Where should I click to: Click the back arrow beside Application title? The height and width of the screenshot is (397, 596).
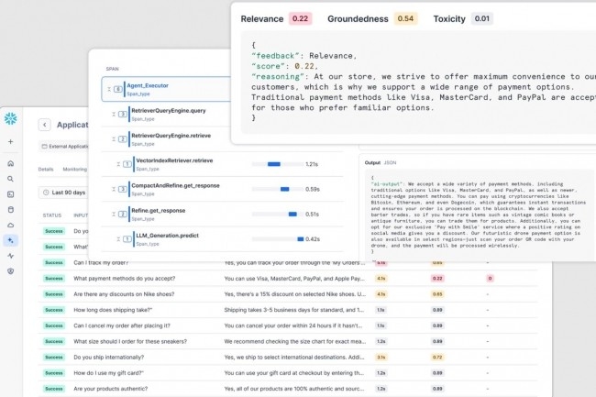(x=44, y=125)
